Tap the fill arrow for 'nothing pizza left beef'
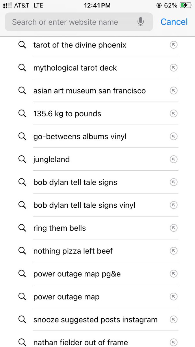The height and width of the screenshot is (347, 195). [173, 251]
